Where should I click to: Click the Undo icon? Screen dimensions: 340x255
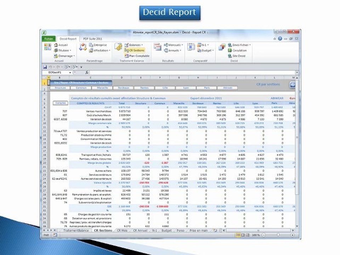pyautogui.click(x=50, y=67)
